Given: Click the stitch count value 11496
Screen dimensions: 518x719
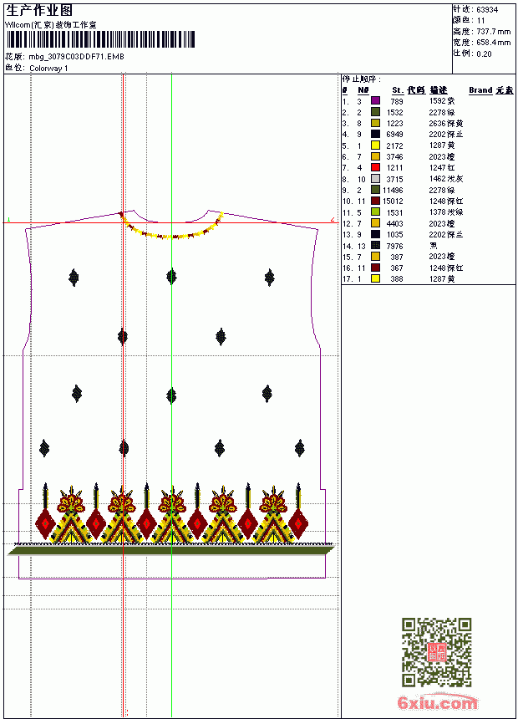Looking at the screenshot, I should point(393,191).
